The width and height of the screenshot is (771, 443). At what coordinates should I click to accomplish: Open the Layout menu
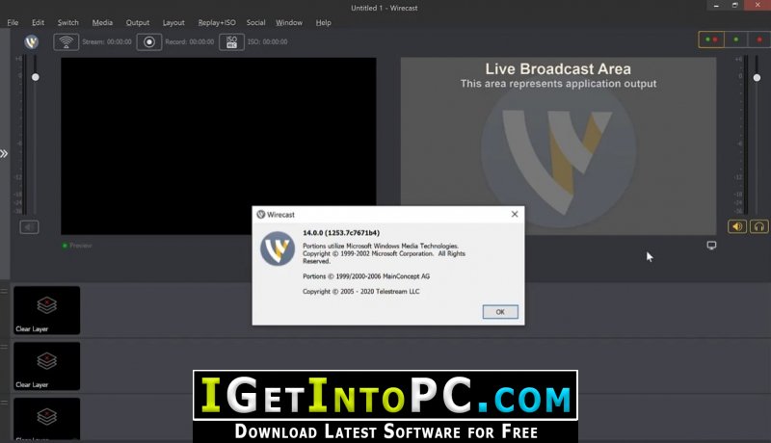173,22
